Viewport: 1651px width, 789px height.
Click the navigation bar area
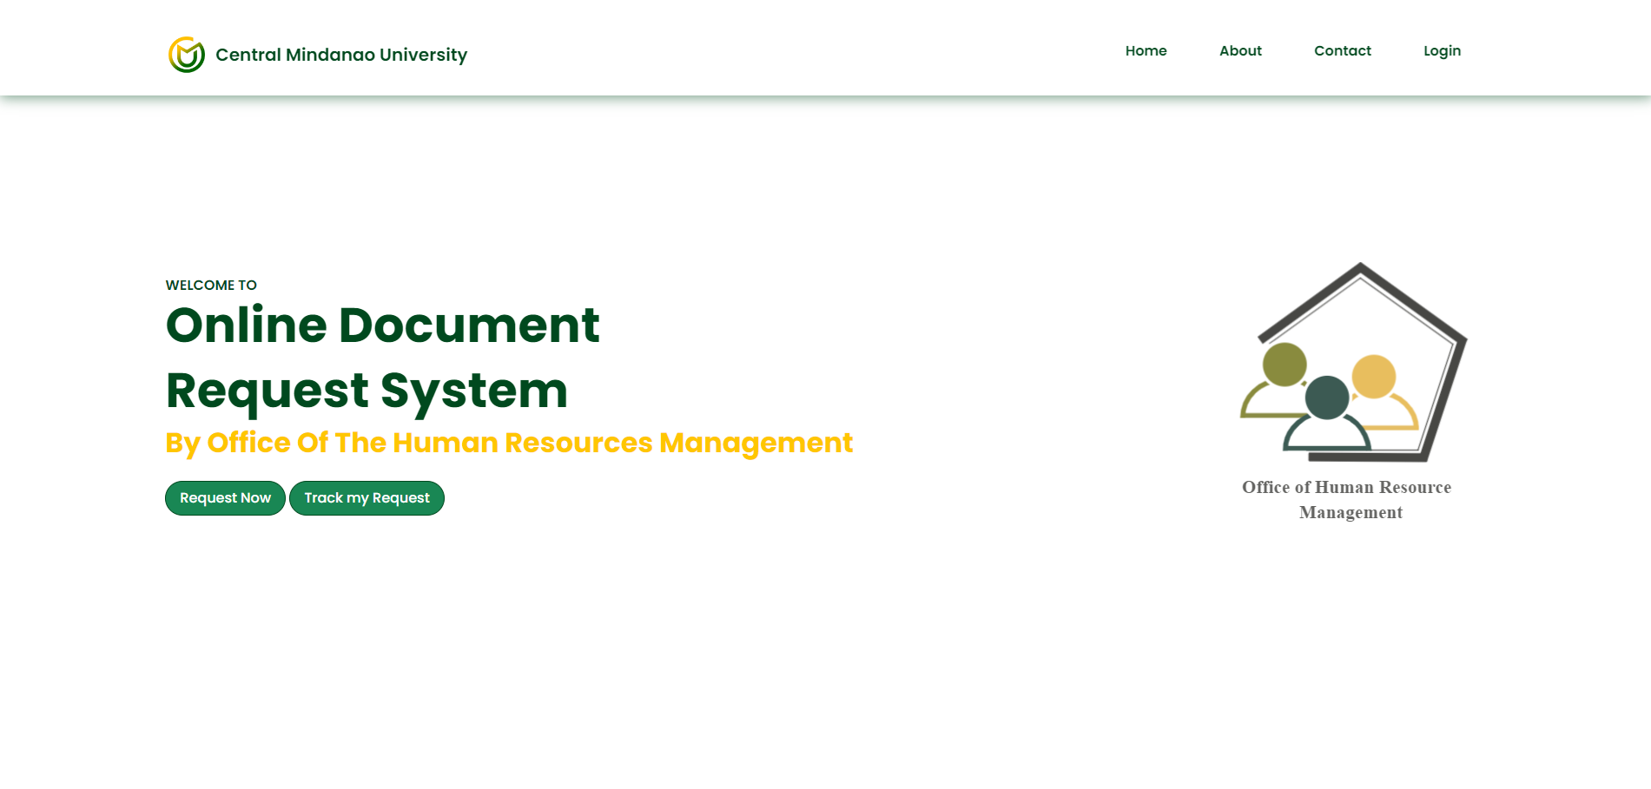point(825,48)
